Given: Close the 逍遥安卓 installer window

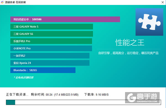Looking at the screenshot, I should click(163, 2).
